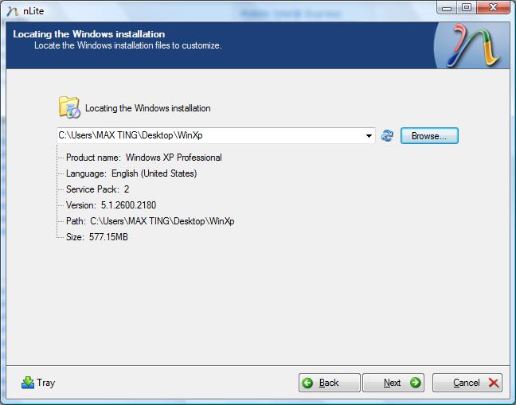
Task: Cancel the nLite wizard
Action: pos(467,383)
